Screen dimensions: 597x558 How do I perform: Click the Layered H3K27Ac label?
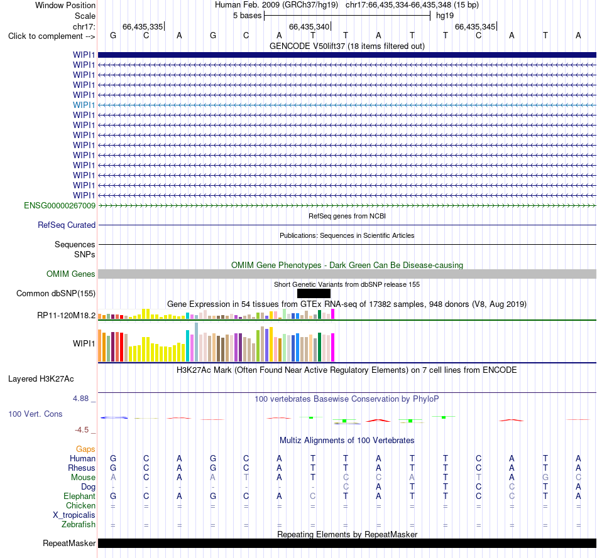41,379
